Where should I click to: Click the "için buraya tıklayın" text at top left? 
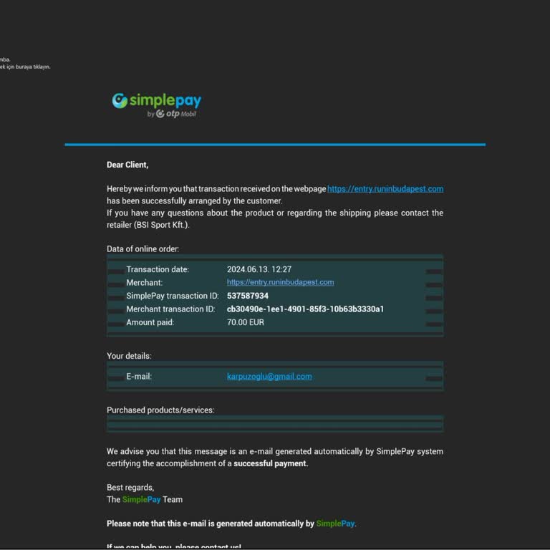pyautogui.click(x=29, y=67)
